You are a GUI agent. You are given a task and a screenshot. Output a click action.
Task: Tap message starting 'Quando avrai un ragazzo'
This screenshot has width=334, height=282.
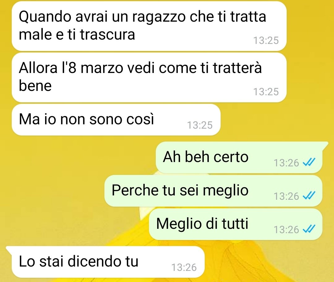[x=149, y=26]
